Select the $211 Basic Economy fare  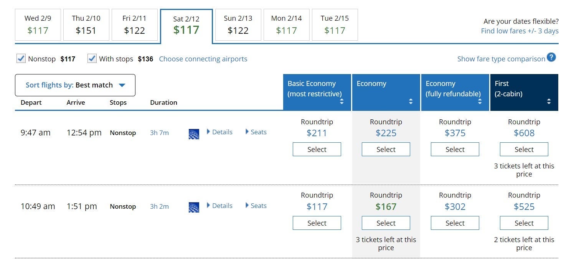point(317,150)
